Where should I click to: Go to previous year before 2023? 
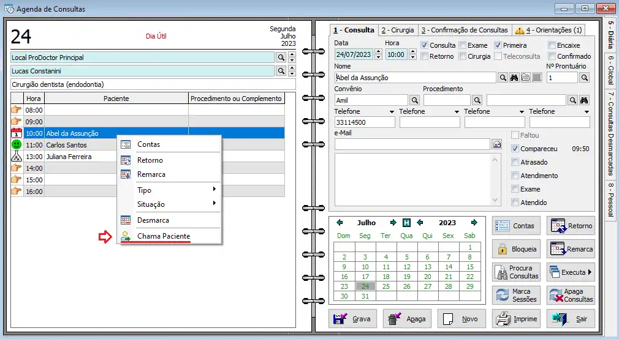[420, 223]
